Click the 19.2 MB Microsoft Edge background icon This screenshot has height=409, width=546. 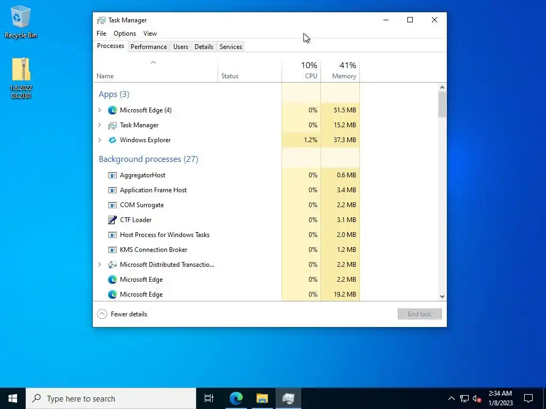(x=112, y=295)
